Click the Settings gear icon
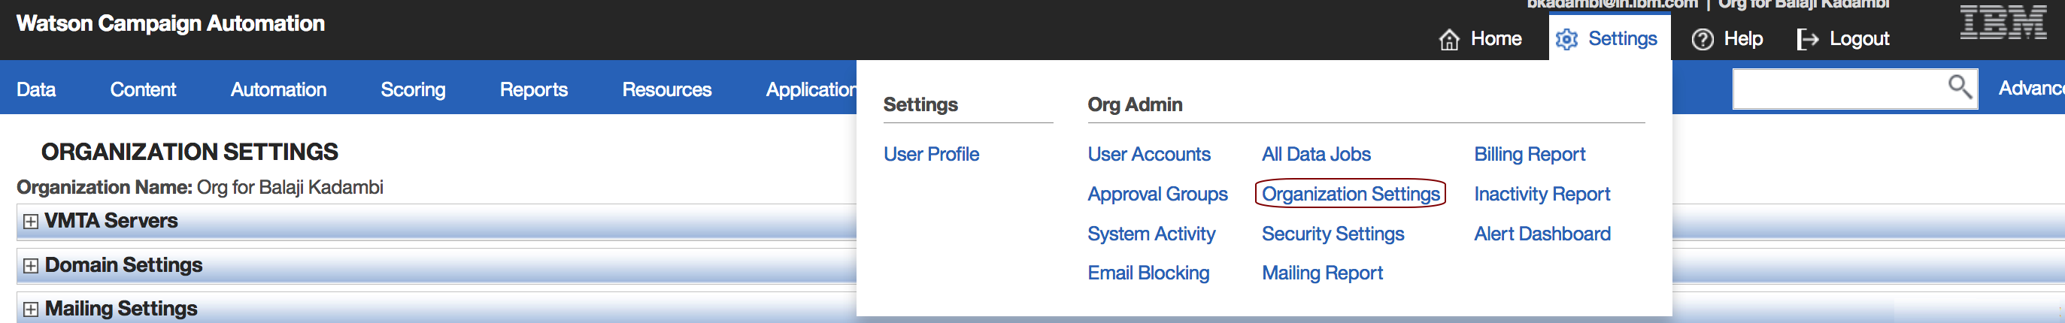Image resolution: width=2065 pixels, height=323 pixels. (x=1566, y=39)
